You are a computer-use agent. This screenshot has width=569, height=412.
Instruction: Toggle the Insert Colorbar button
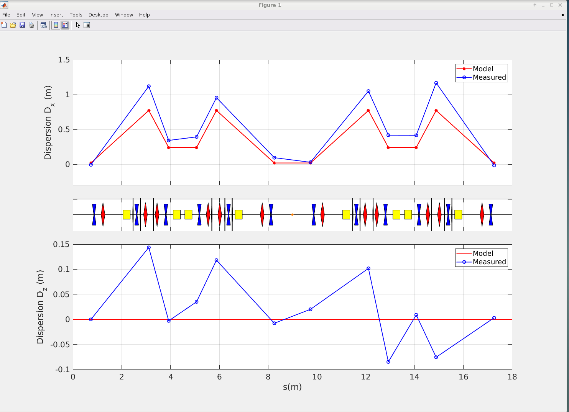coord(56,25)
